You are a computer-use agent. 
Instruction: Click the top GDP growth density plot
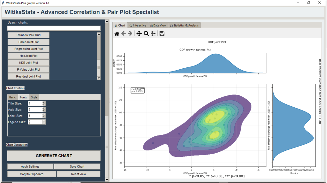click(195, 63)
